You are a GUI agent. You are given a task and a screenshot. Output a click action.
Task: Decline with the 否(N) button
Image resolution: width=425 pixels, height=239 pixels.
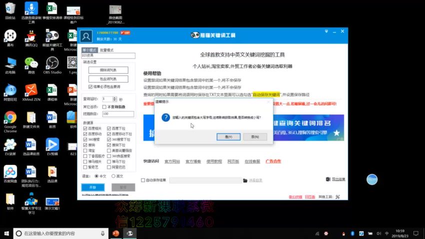(x=255, y=137)
